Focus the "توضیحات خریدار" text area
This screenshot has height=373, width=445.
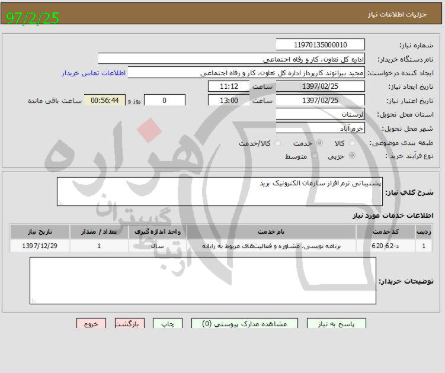click(203, 281)
